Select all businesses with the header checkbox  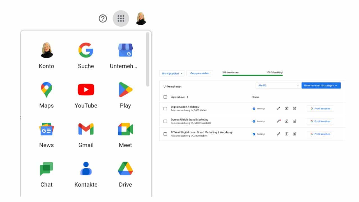pyautogui.click(x=165, y=97)
